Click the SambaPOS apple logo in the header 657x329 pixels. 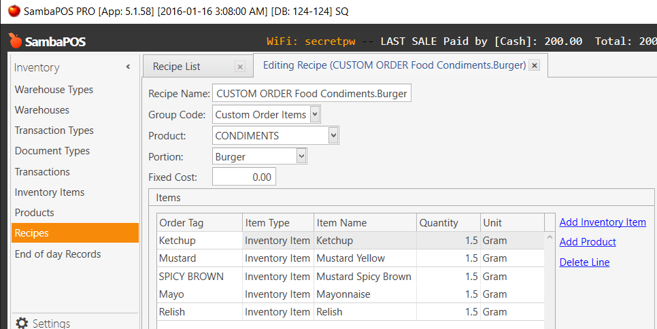[15, 41]
